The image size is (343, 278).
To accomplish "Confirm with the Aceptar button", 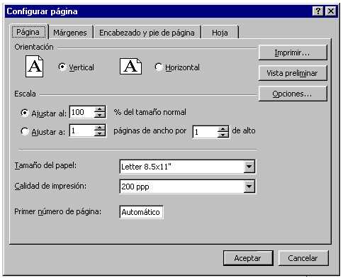I will tap(248, 258).
